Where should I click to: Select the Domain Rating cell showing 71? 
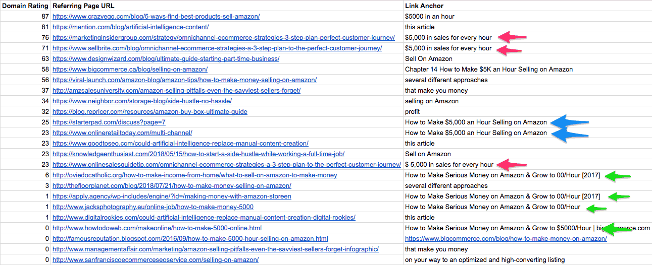pyautogui.click(x=25, y=48)
